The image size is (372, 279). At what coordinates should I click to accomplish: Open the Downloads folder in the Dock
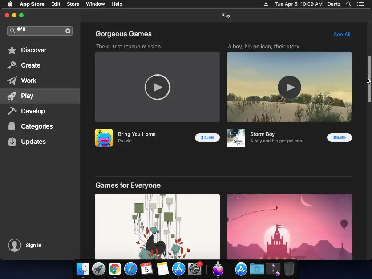[x=257, y=269]
